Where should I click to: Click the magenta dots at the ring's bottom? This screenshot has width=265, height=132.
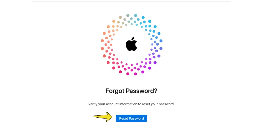pos(131,70)
